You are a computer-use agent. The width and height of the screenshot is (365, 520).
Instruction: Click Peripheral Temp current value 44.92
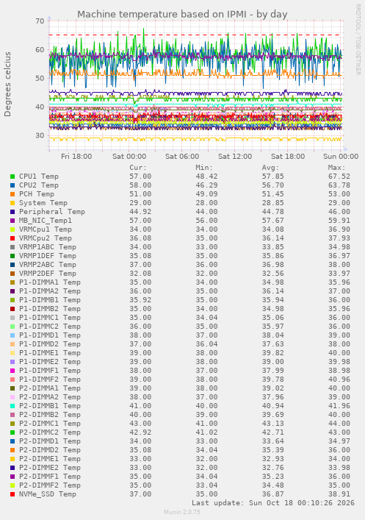tap(140, 212)
